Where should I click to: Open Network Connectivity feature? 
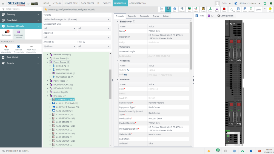[19, 49]
